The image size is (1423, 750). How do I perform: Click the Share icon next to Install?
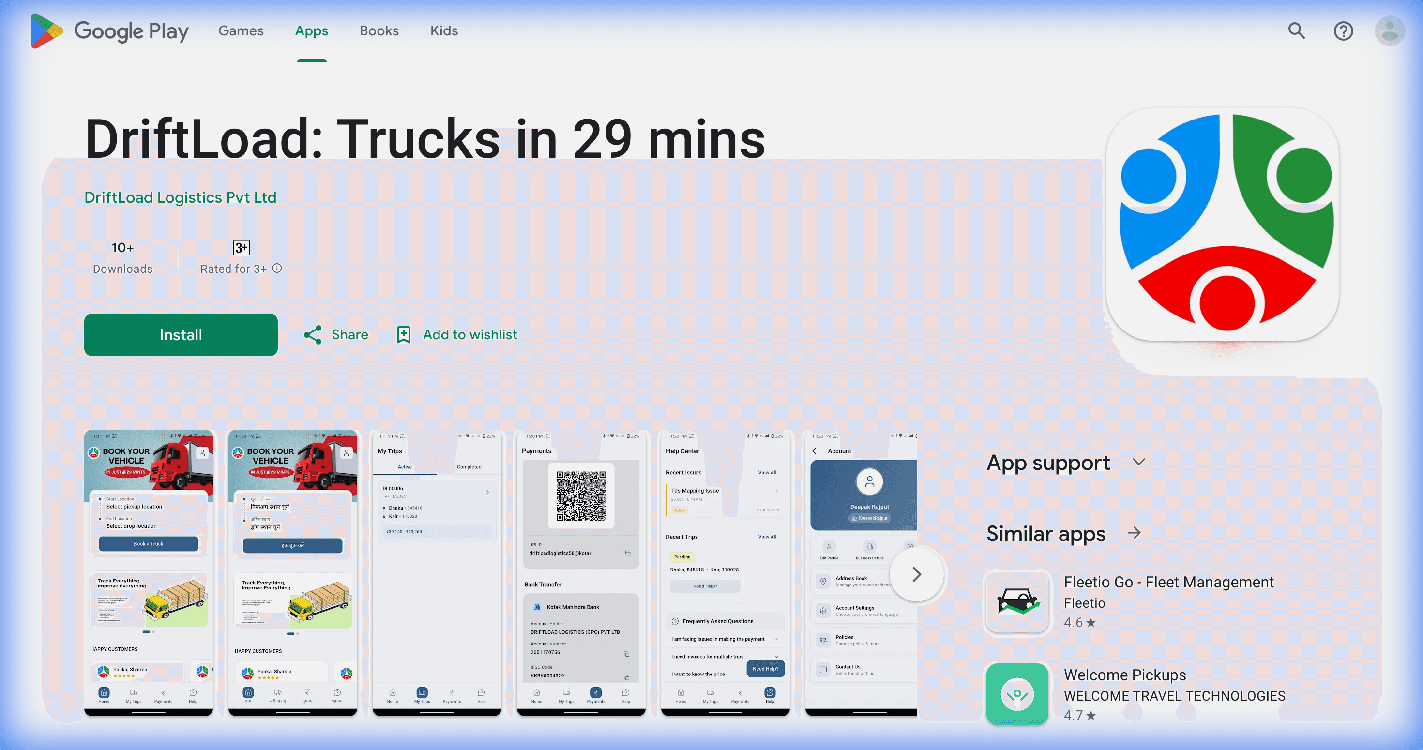[x=313, y=334]
